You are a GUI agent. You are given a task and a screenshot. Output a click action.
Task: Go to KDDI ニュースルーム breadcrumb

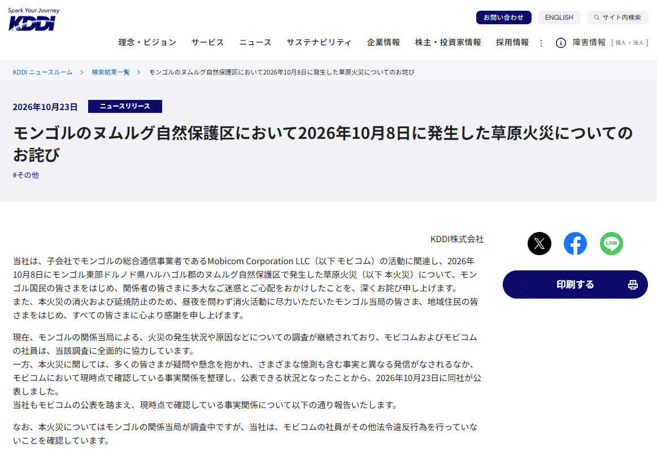(42, 72)
